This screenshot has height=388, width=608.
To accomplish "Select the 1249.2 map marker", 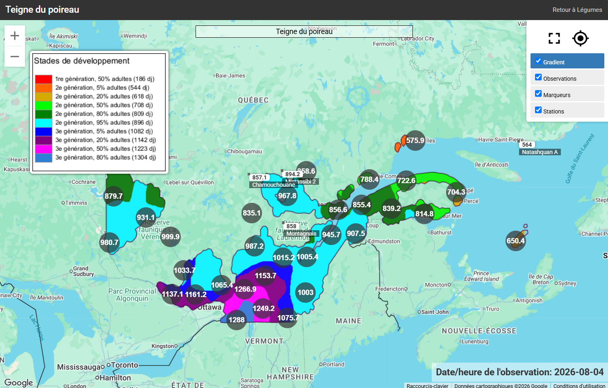I will point(264,309).
